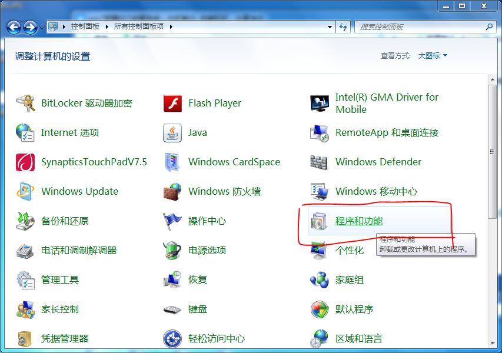Viewport: 502px width, 353px height.
Task: Open the Java coffee cup icon
Action: coord(172,133)
